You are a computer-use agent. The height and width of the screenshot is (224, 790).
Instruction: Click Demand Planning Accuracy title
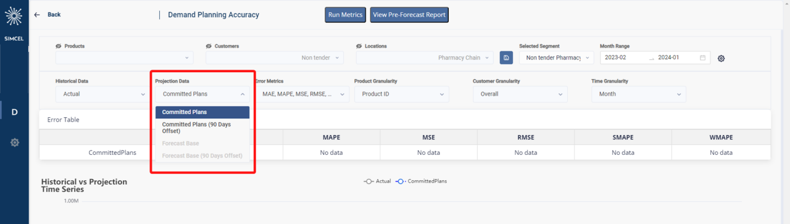(214, 15)
